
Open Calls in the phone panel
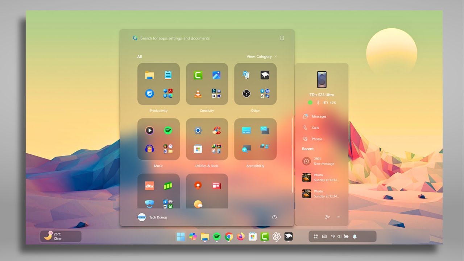coord(311,128)
